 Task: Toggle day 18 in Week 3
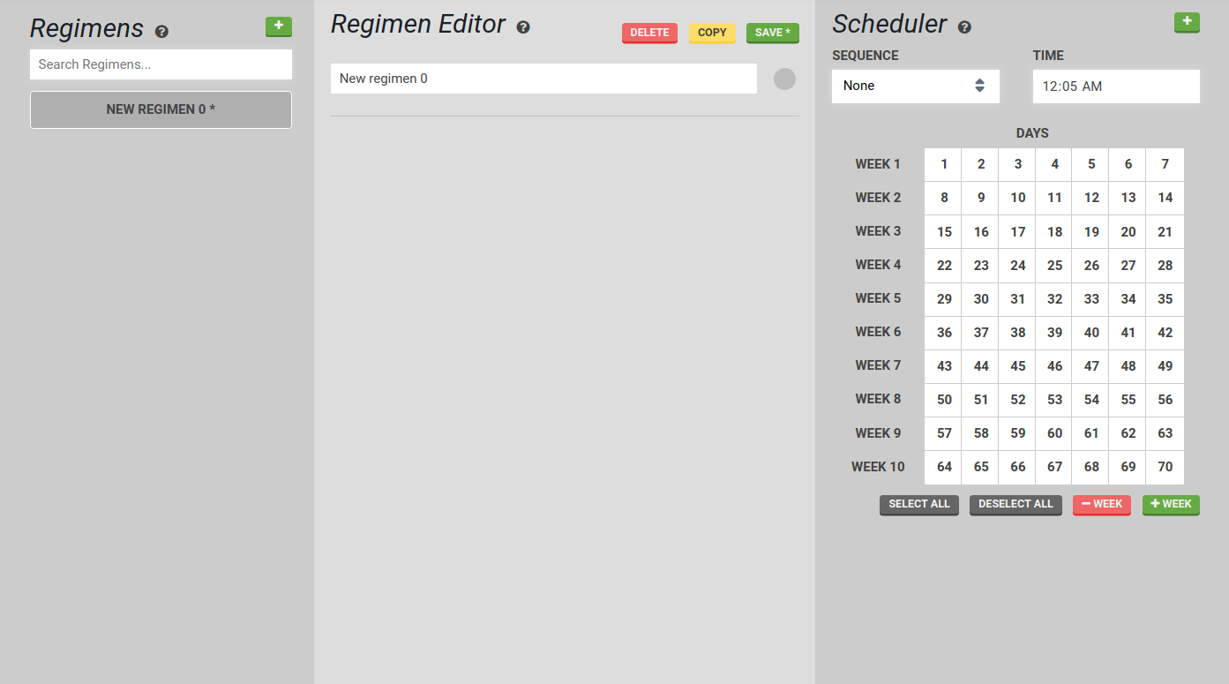pyautogui.click(x=1054, y=232)
